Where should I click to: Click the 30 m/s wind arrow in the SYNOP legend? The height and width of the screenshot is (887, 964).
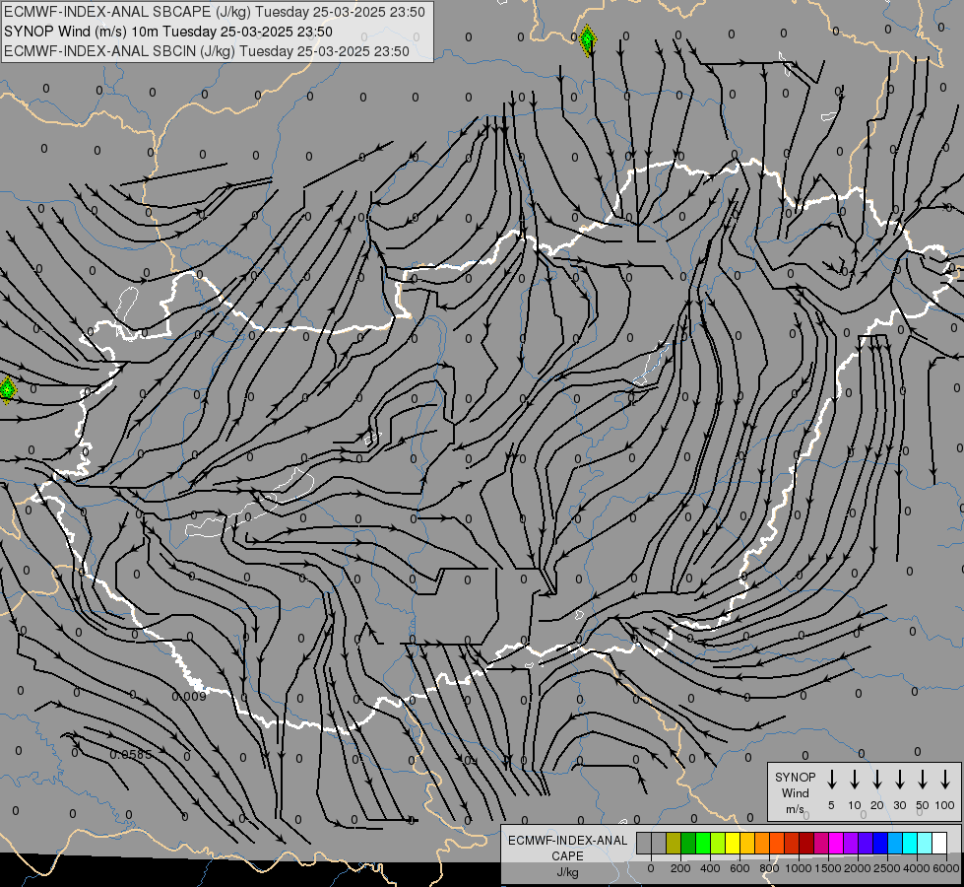tap(899, 780)
